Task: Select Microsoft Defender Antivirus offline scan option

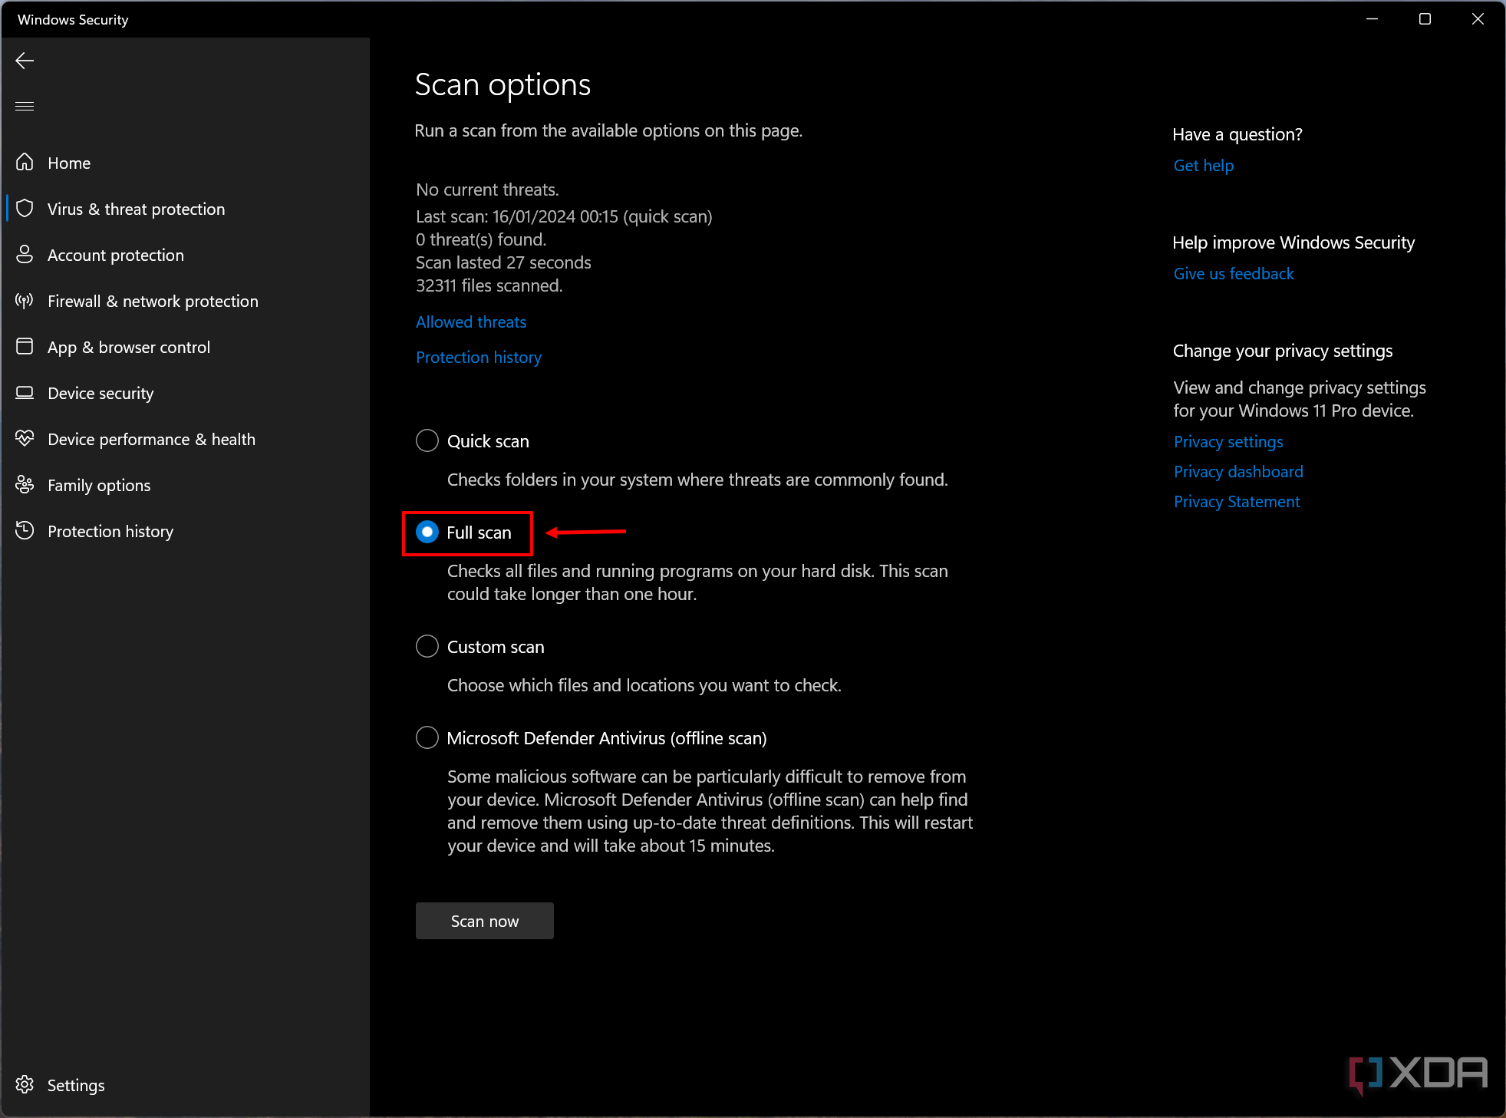Action: 427,737
